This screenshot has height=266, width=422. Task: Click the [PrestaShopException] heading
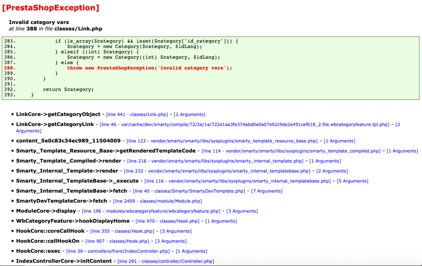51,8
